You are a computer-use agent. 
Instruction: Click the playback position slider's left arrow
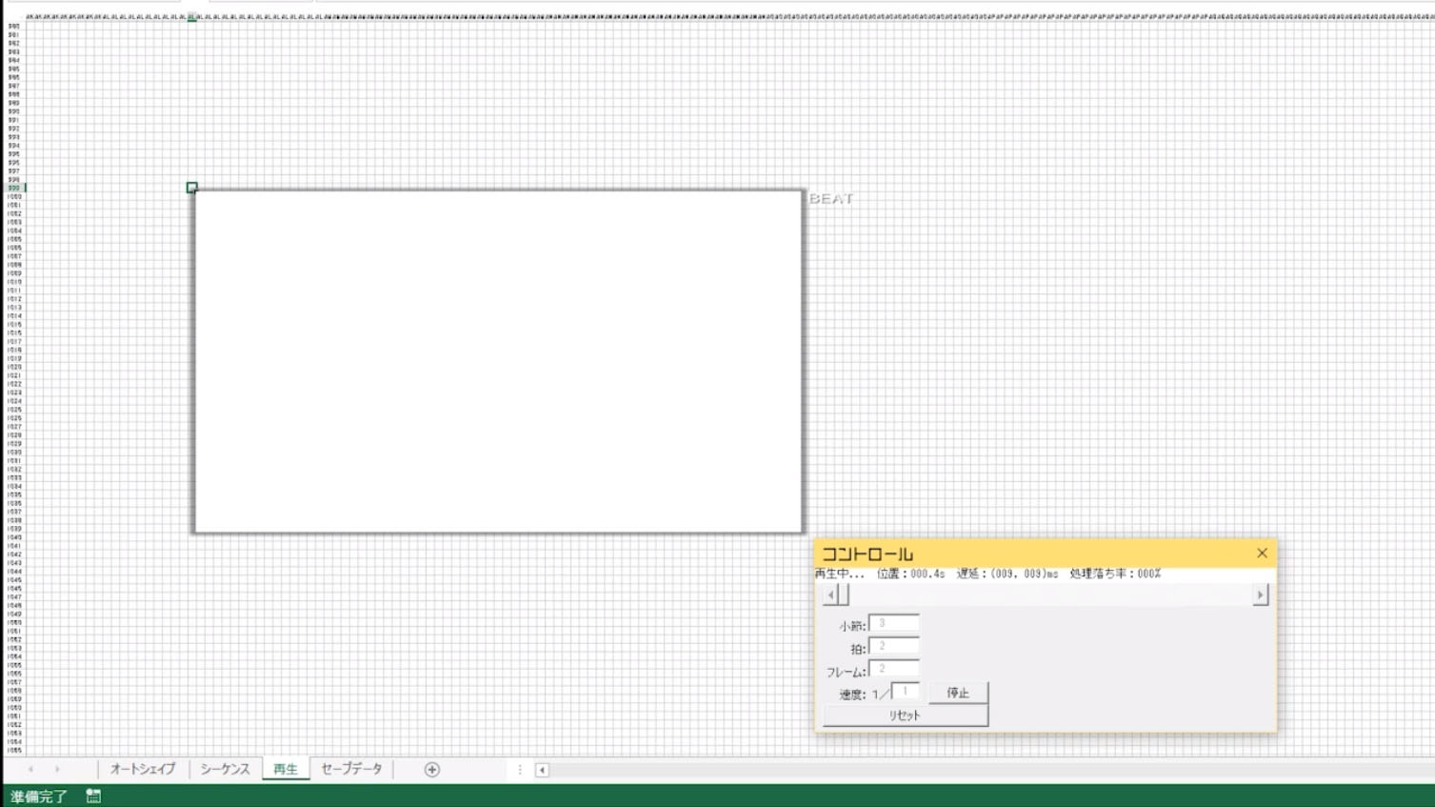point(830,595)
